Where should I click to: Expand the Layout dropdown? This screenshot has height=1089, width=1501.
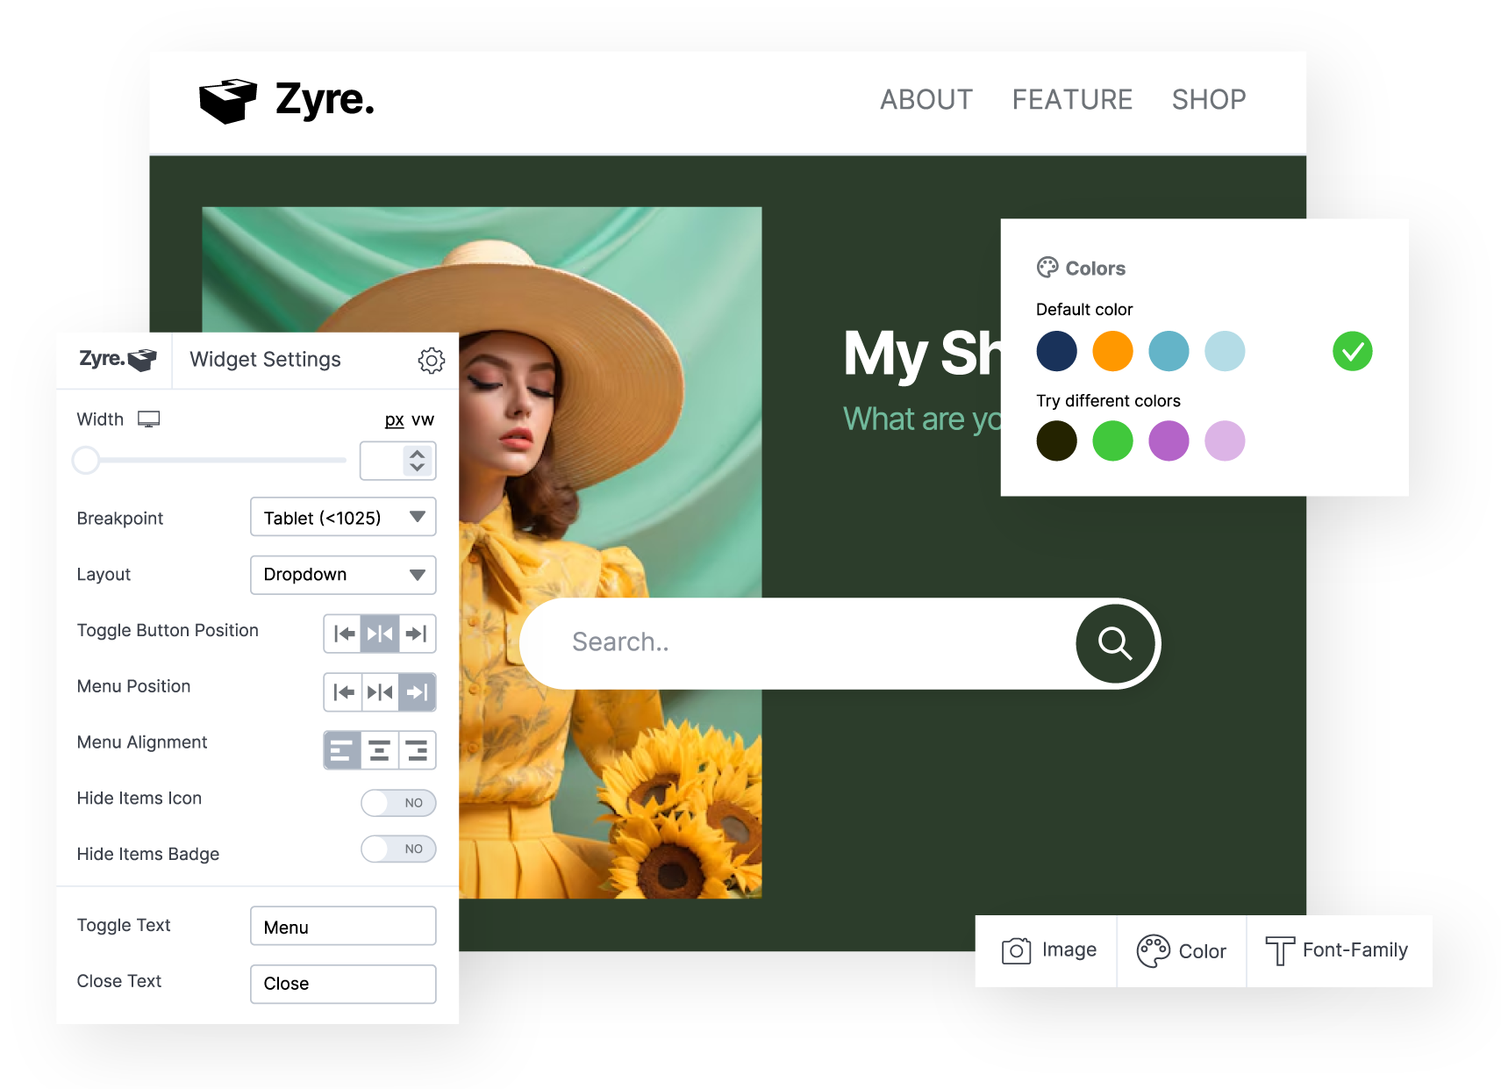tap(343, 575)
